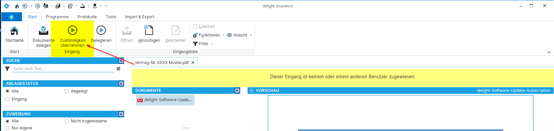
Task: Select Ablagestatus Alle radio button
Action: pos(7,91)
